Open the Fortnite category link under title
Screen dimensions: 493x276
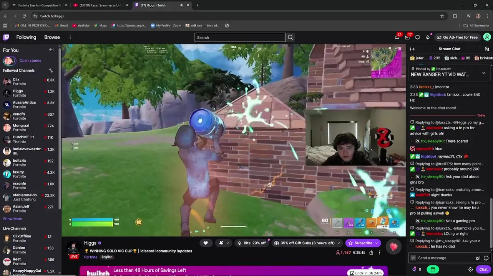click(91, 257)
